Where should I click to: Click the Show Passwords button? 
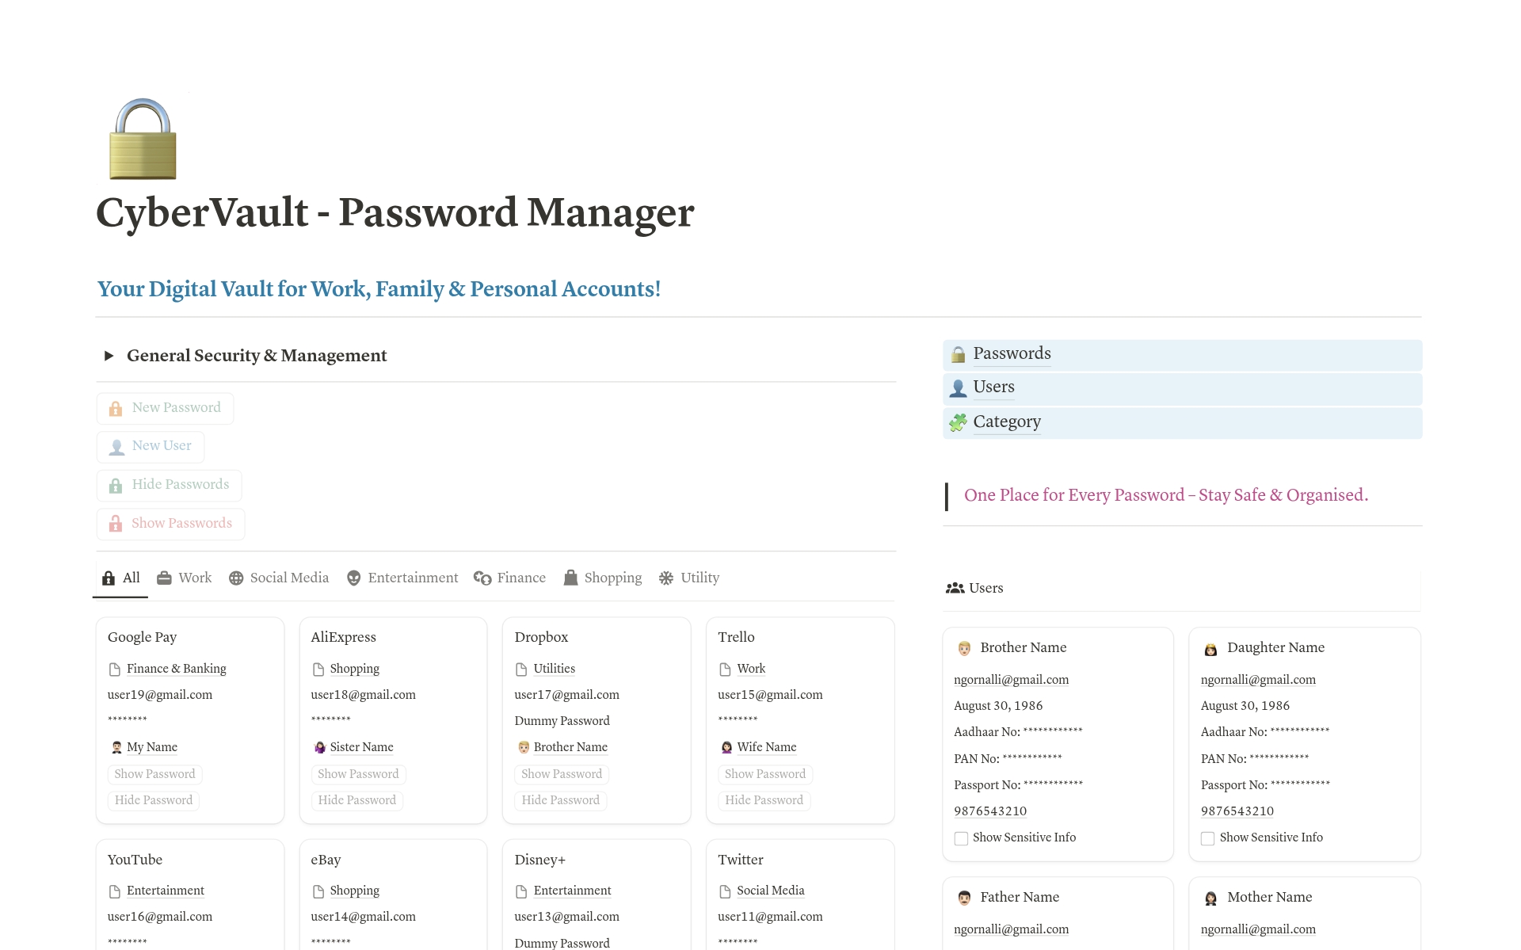[170, 524]
